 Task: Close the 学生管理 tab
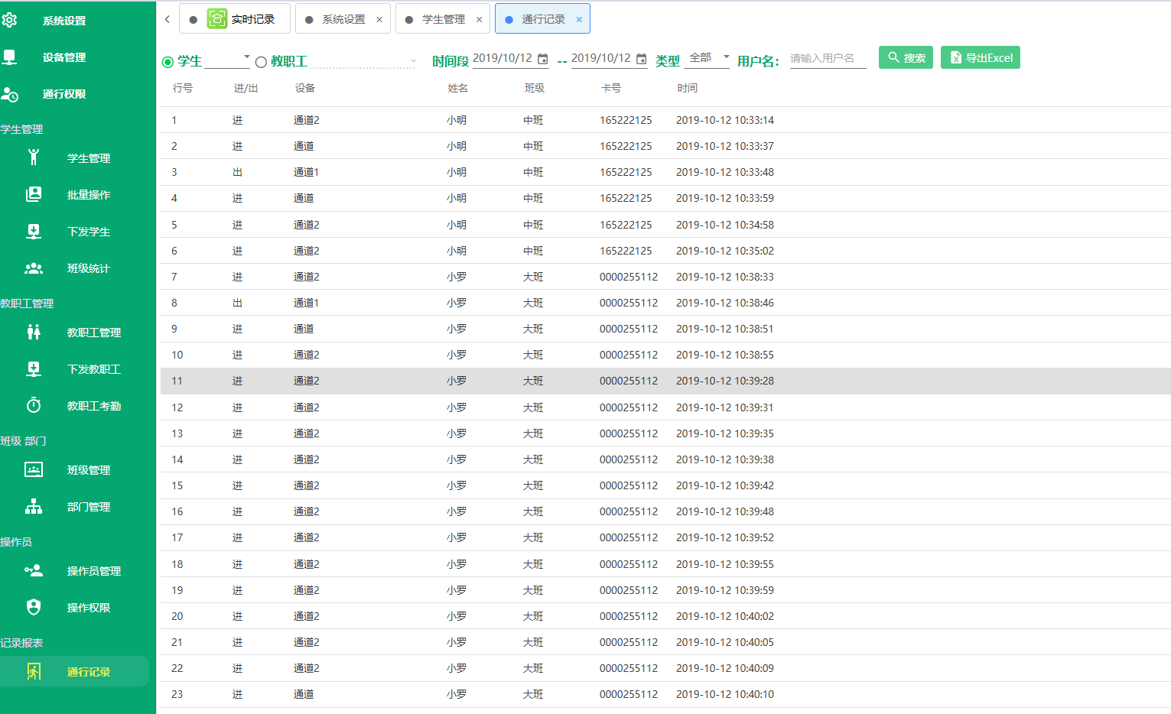(x=480, y=20)
